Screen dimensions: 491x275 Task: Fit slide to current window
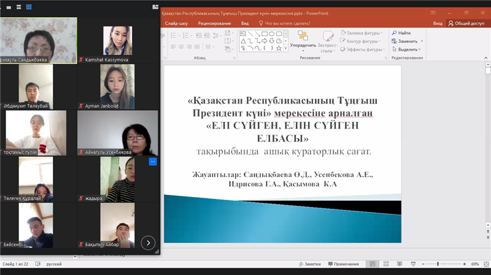[x=485, y=264]
